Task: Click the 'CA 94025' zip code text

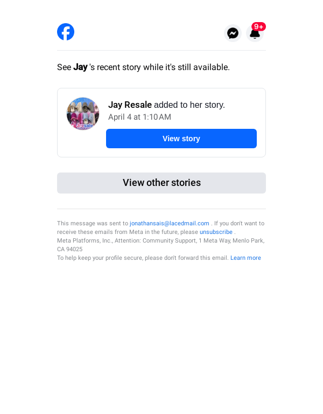Action: (70, 249)
